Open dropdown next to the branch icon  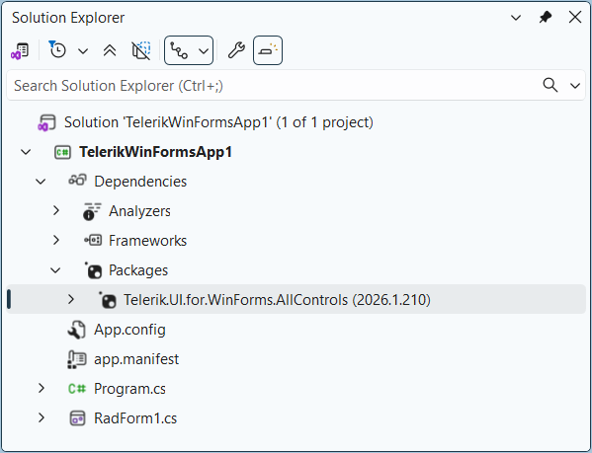tap(204, 51)
